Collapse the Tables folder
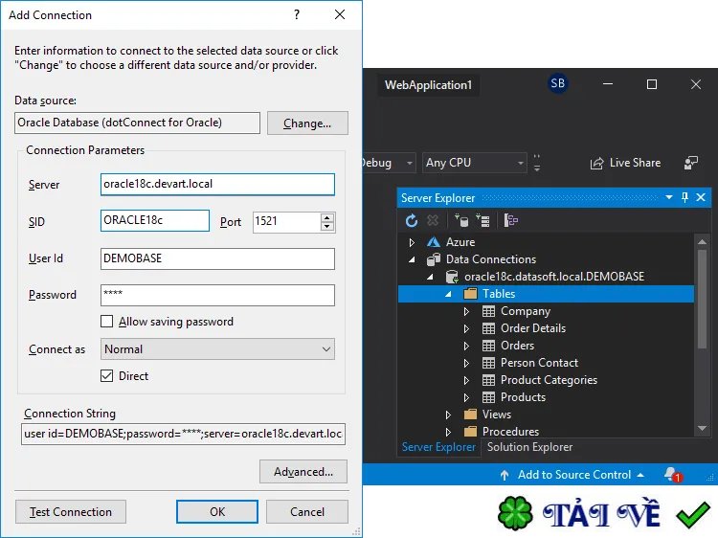 448,294
